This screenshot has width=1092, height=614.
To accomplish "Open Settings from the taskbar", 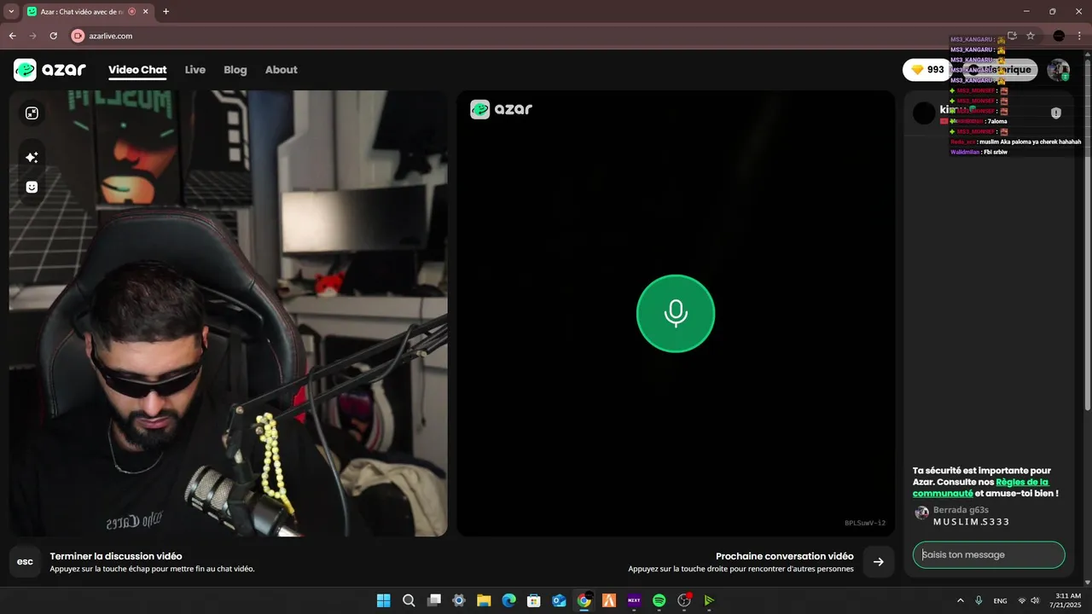I will (459, 600).
